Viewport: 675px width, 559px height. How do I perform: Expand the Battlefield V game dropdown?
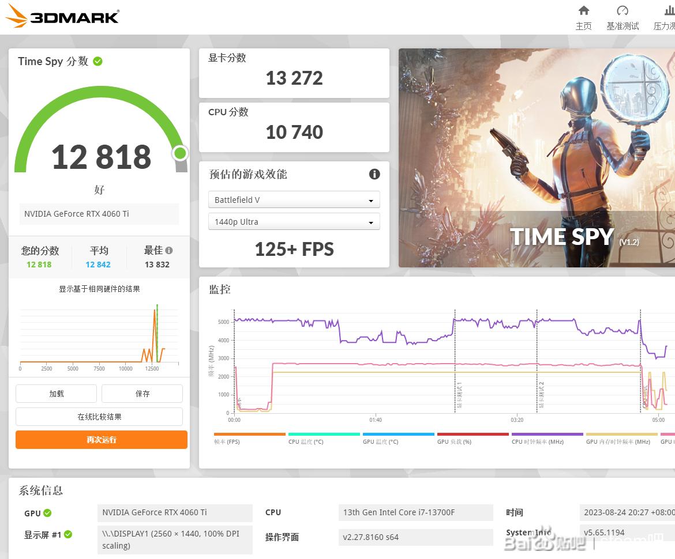coord(294,199)
